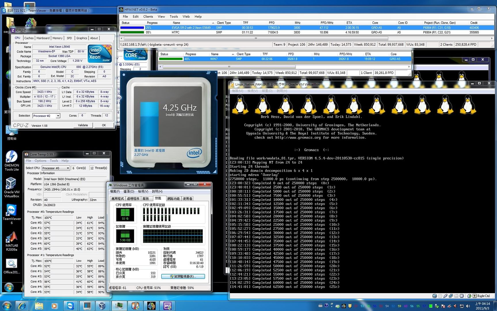Open Task Manager 應用程式 tab
The image size is (497, 311).
tap(118, 199)
